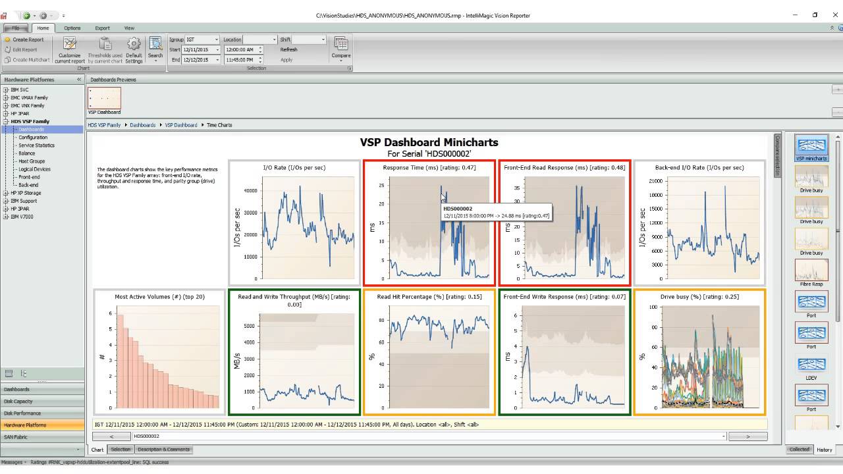Open VSP Dashboard preview thumbnail
This screenshot has height=474, width=843.
(104, 98)
